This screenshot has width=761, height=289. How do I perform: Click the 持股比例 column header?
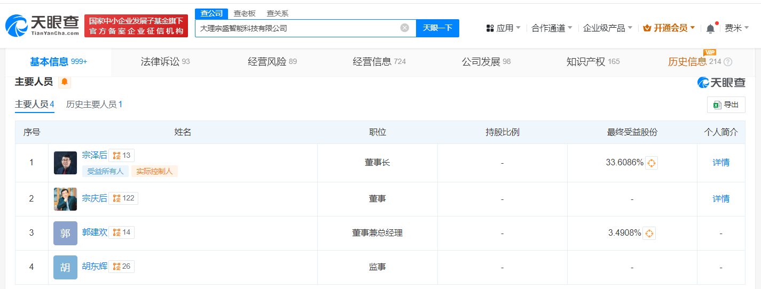[x=502, y=132]
